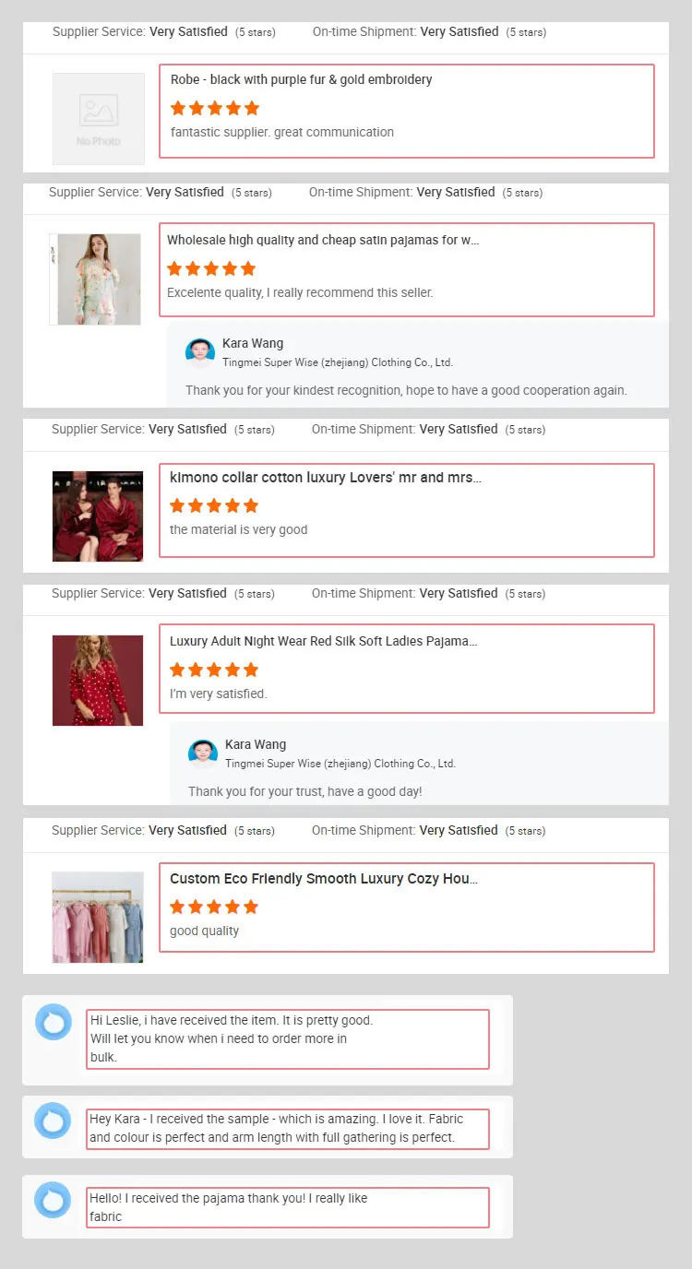
Task: Click the chat avatar next to the 'Hey Kara' message
Action: [53, 1121]
